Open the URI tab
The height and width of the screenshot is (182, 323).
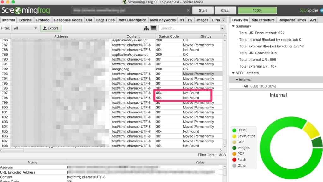point(89,20)
